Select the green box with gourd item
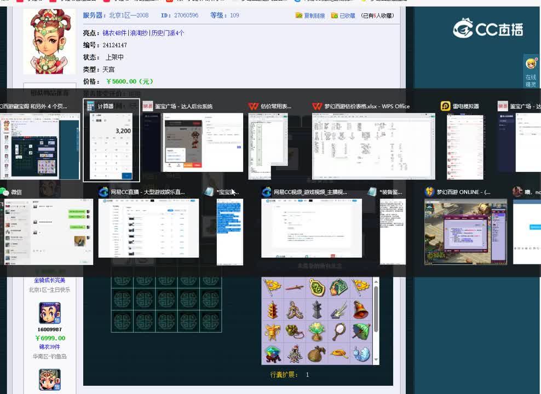 click(338, 287)
